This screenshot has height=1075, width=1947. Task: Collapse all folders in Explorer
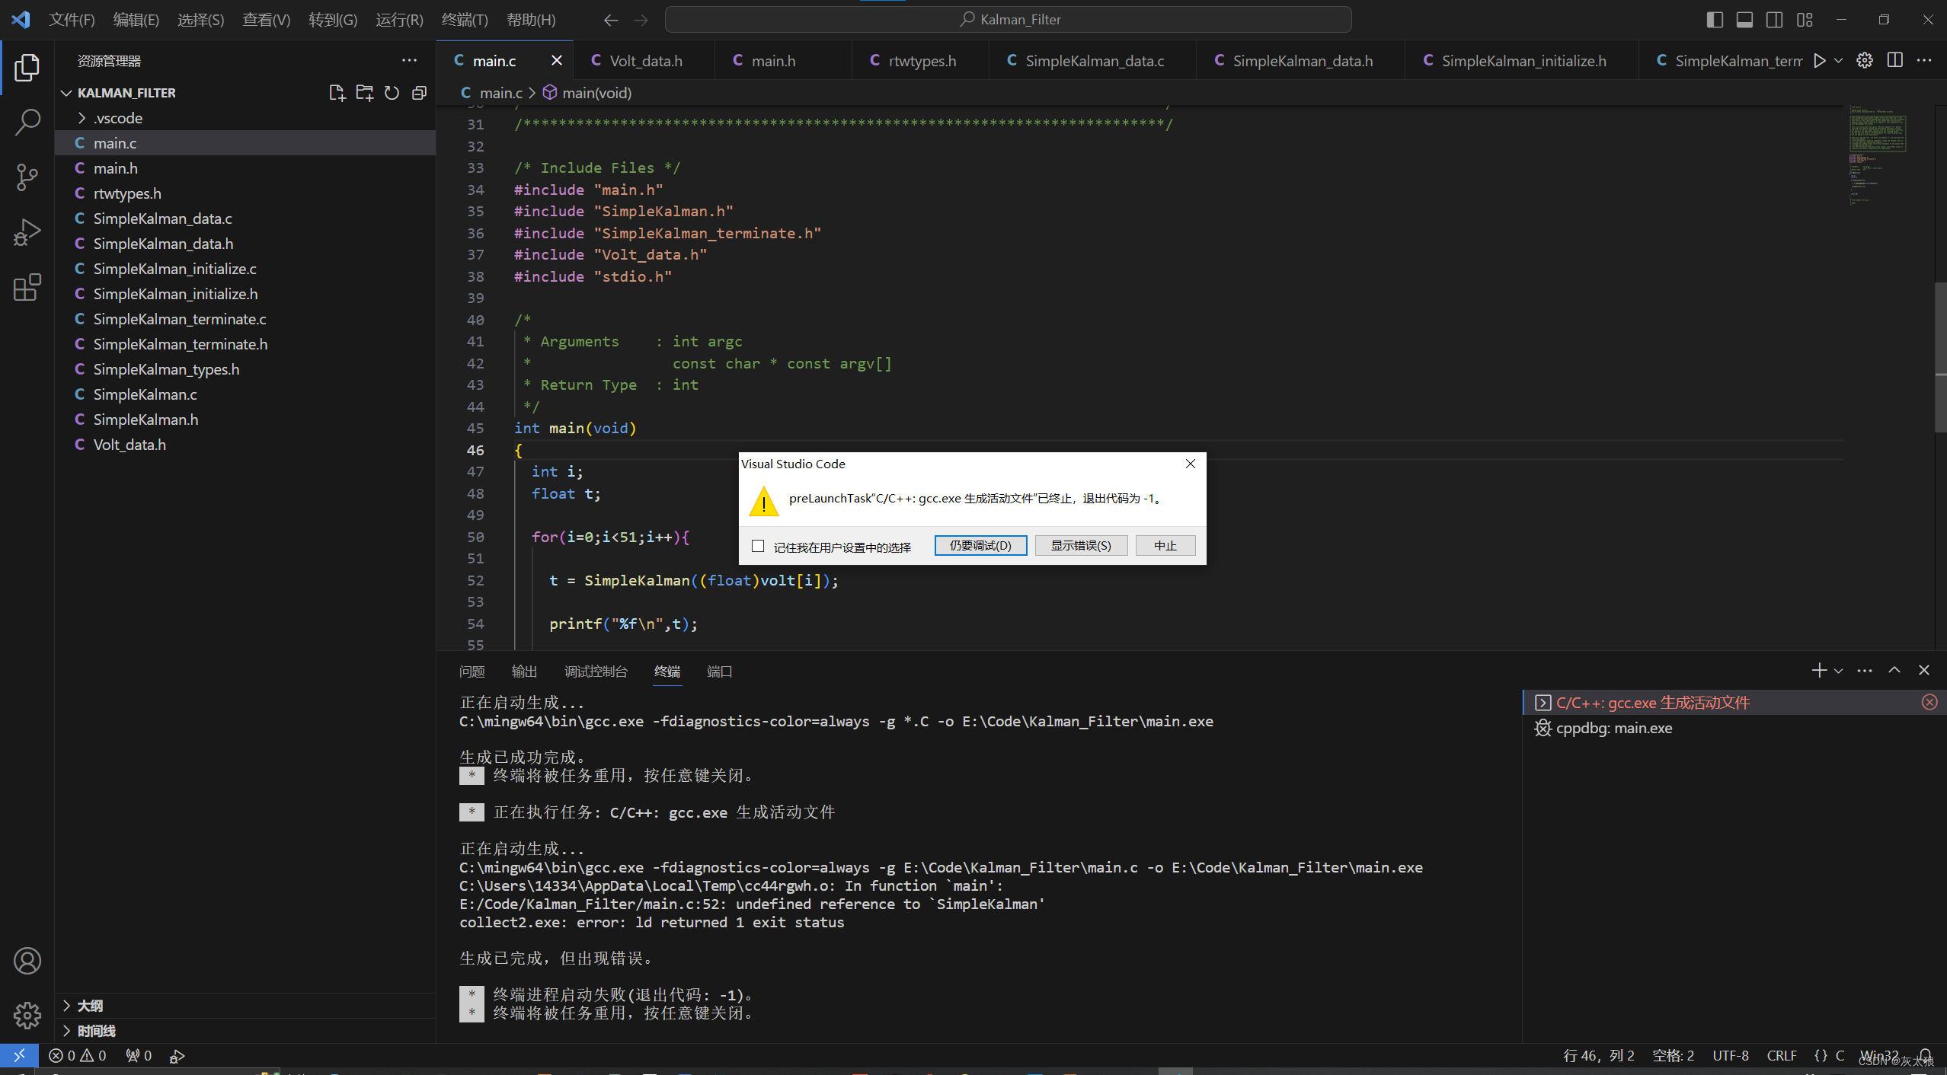(x=419, y=92)
